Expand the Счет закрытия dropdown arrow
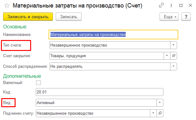This screenshot has width=196, height=120. pos(167,56)
